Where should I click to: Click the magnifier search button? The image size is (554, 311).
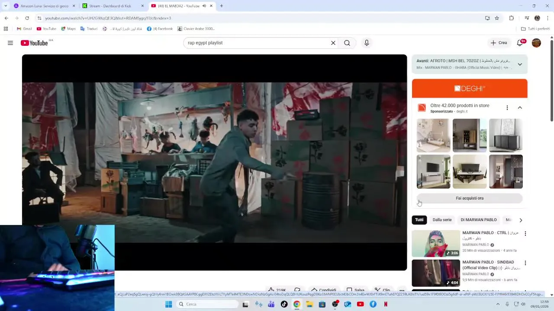coord(347,43)
